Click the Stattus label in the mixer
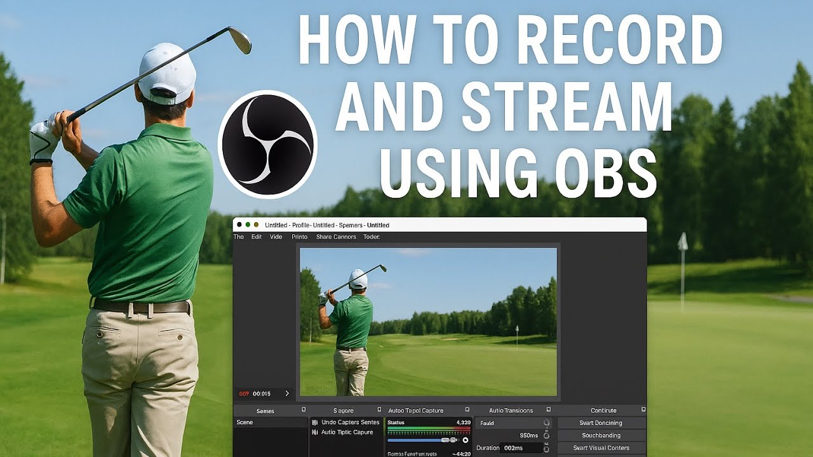The height and width of the screenshot is (457, 813). pyautogui.click(x=396, y=422)
